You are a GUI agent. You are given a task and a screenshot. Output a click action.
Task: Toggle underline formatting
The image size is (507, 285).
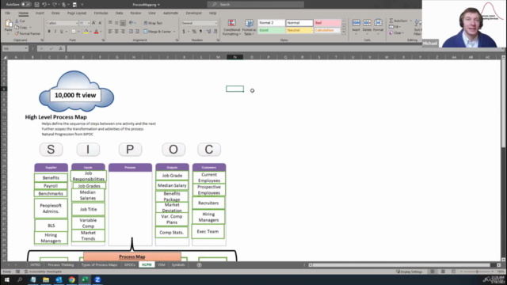[x=62, y=32]
